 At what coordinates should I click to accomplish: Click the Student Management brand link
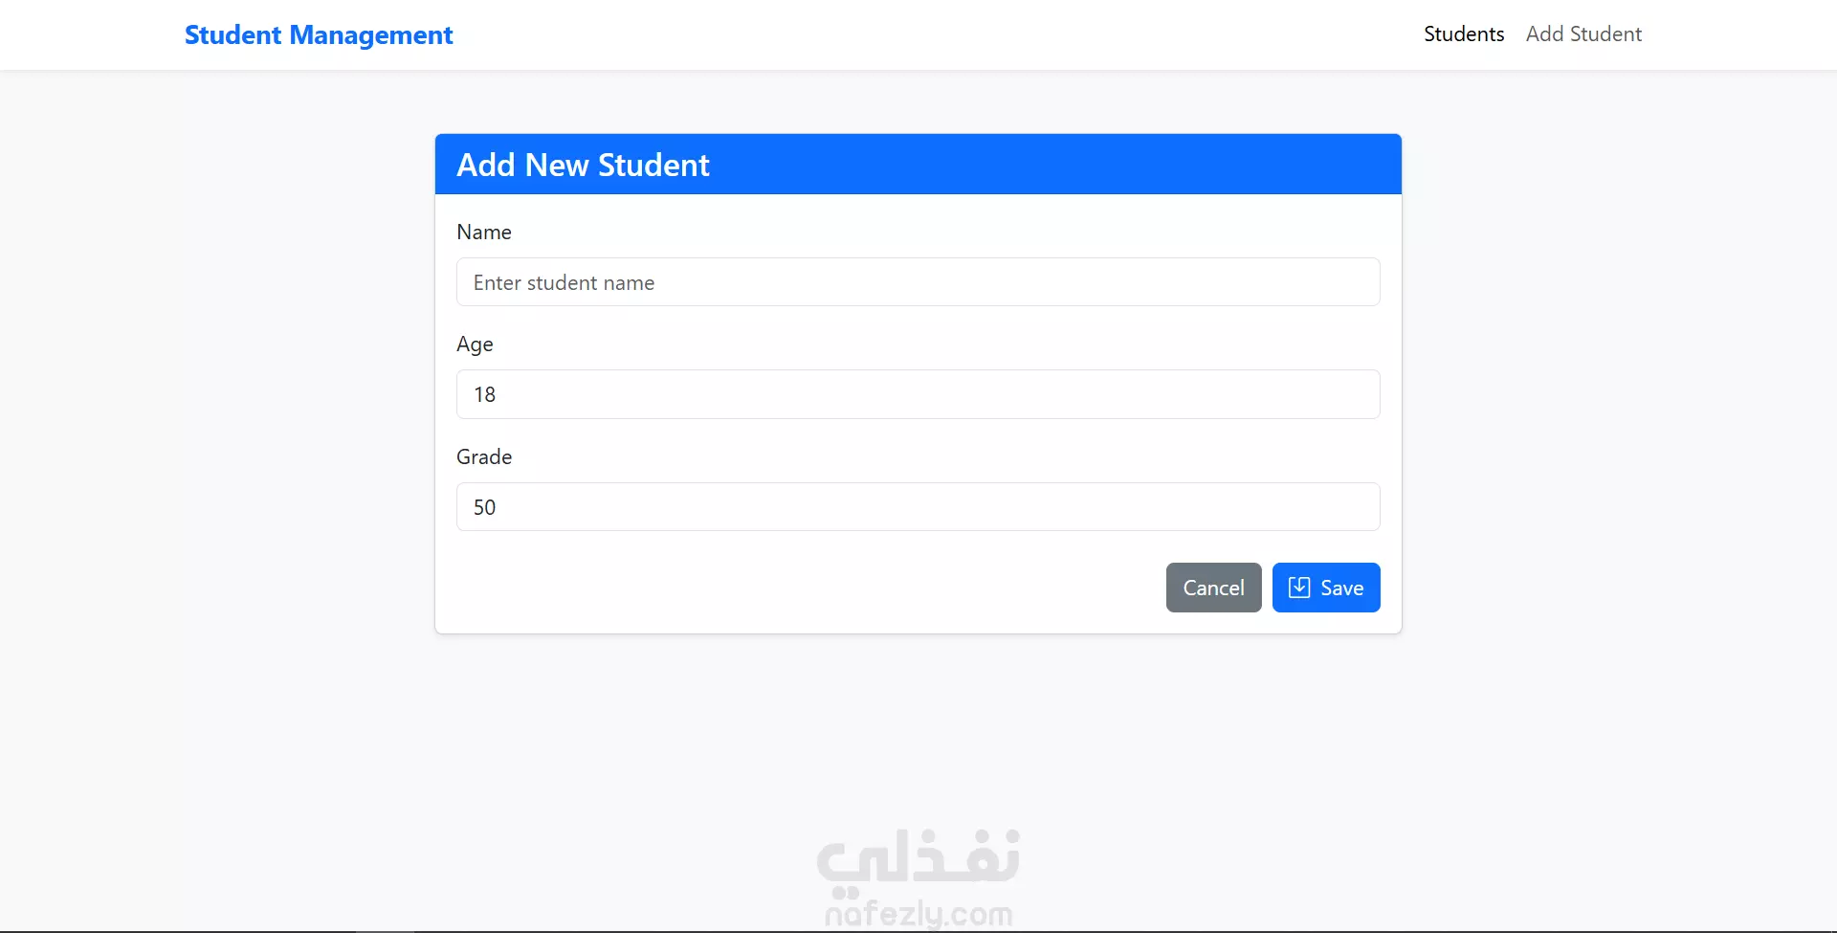(x=319, y=35)
